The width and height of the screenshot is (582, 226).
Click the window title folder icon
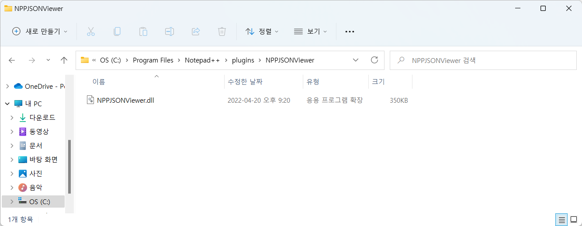click(8, 8)
